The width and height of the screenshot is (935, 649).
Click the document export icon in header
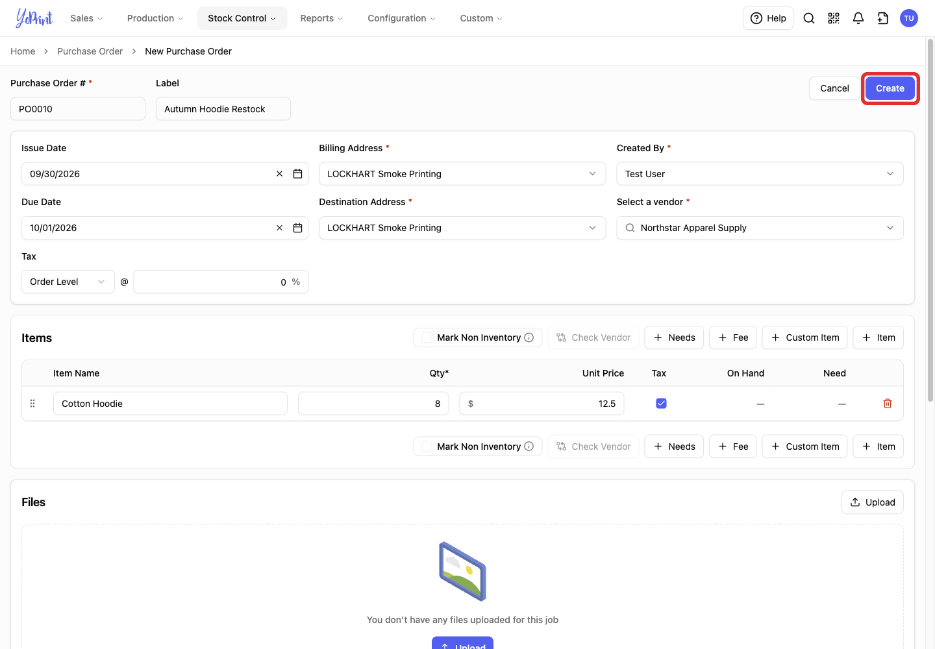click(883, 18)
